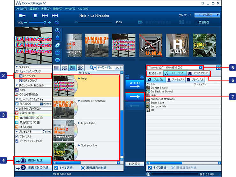Open the Do Not Smoke U.M.A cover
This screenshot has height=177, width=236.
[x=151, y=45]
